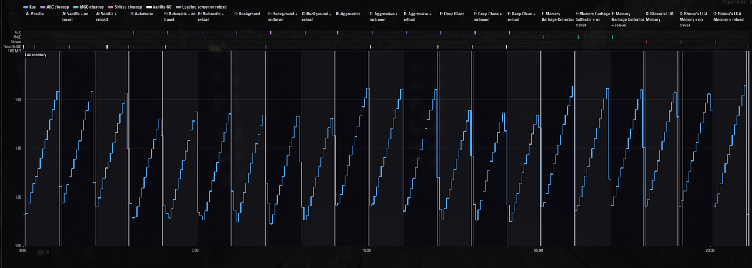
Task: Click the purple ALC cleanup legend swatch
Action: click(43, 7)
